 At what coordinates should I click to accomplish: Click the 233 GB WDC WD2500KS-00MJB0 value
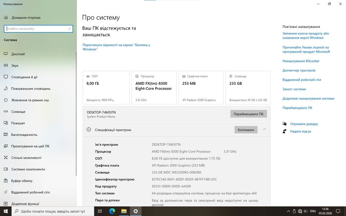coord(176,172)
